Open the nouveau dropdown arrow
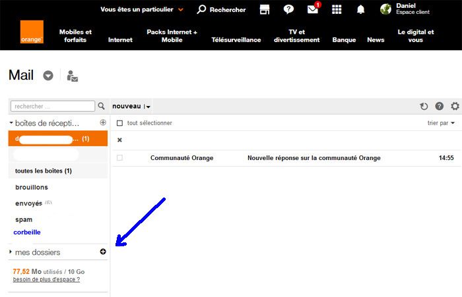This screenshot has height=297, width=462. click(148, 107)
